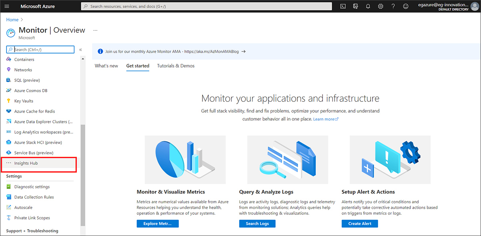This screenshot has height=236, width=481.
Task: Click the Create Alert button
Action: [x=360, y=224]
